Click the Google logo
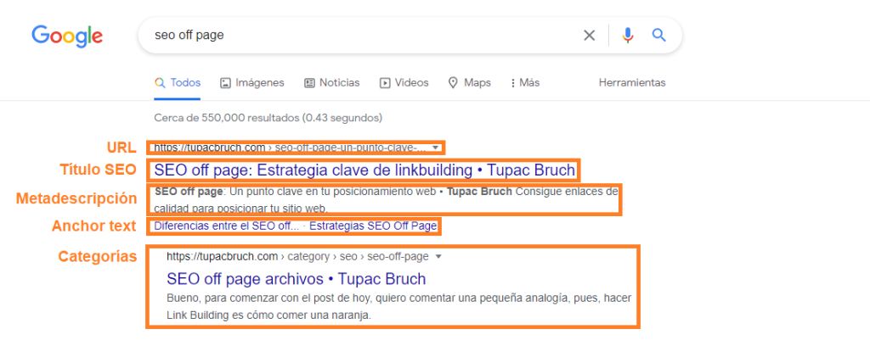 (x=67, y=36)
